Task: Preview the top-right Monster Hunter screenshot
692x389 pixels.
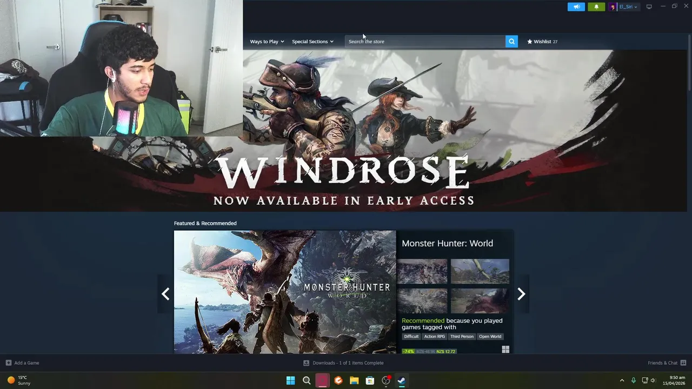Action: [480, 271]
